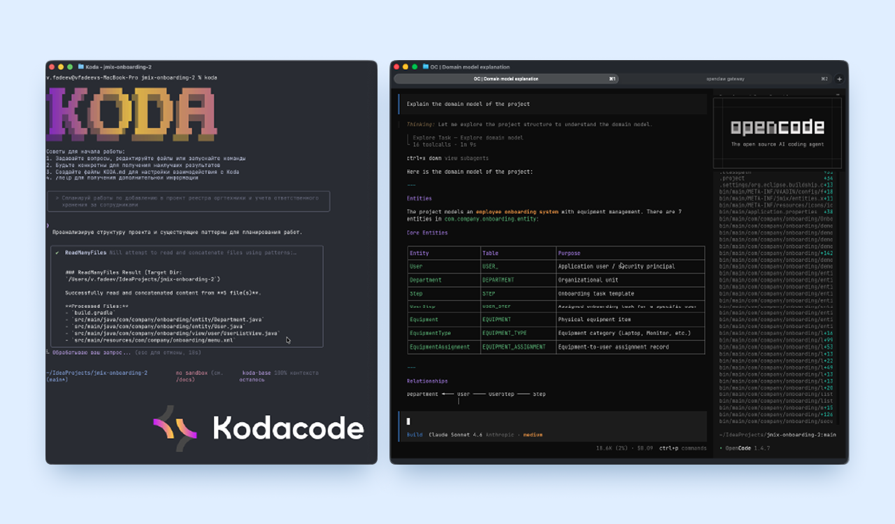895x524 pixels.
Task: Click folder icon in OC window title
Action: (425, 67)
